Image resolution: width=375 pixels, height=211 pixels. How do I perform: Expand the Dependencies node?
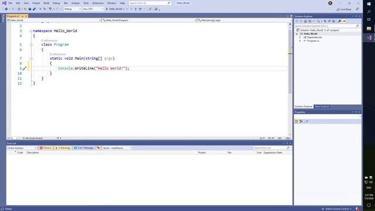300,38
